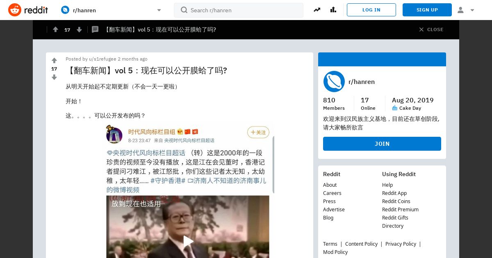Open the r/hanren sidebar community name

[x=362, y=81]
